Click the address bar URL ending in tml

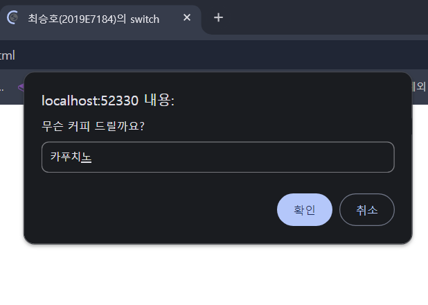click(x=8, y=55)
